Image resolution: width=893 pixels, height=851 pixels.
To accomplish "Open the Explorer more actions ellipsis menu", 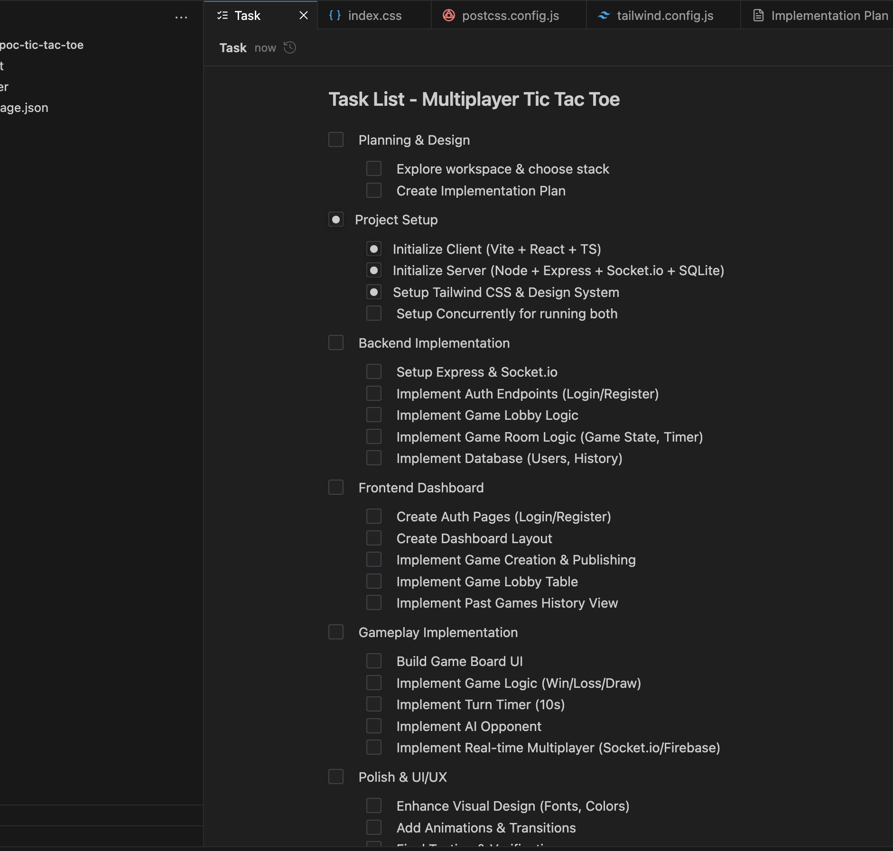I will click(182, 17).
